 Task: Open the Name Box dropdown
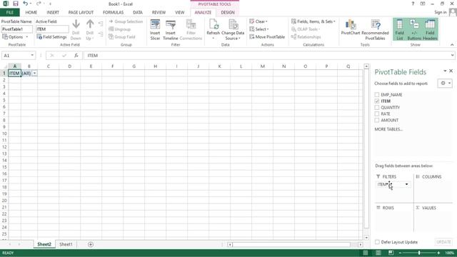click(x=32, y=56)
